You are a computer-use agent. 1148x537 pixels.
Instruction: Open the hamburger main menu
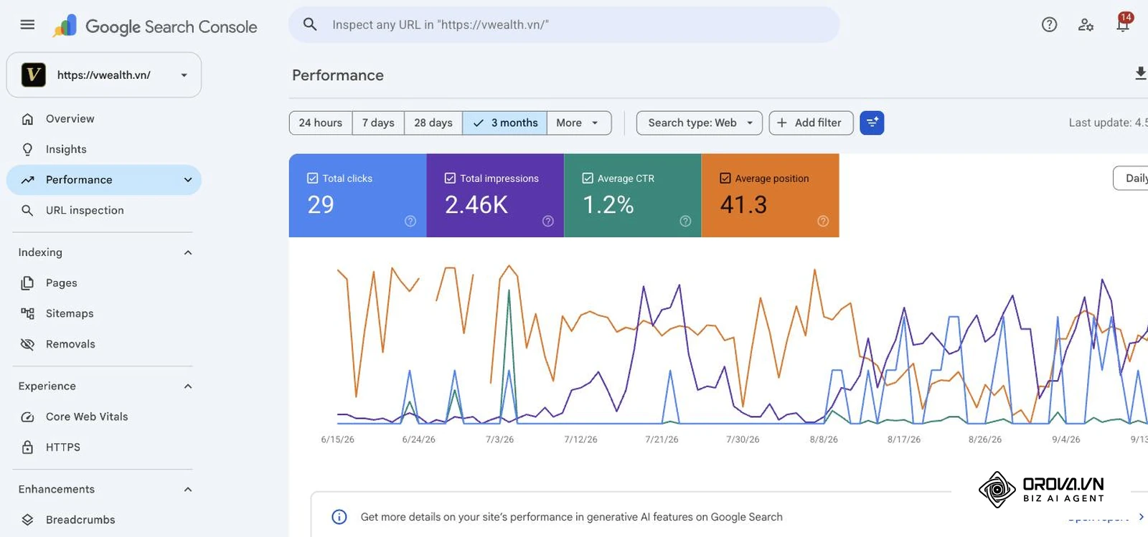(x=27, y=24)
